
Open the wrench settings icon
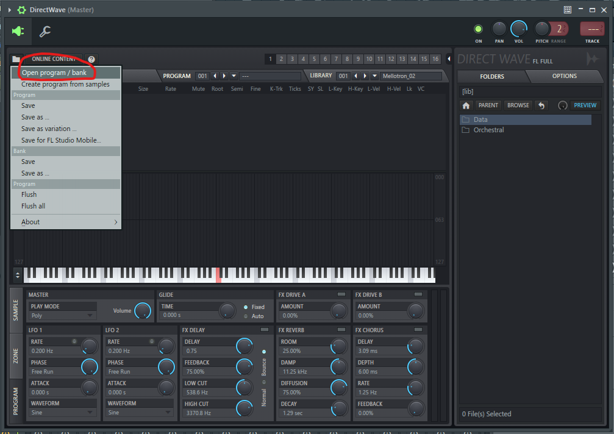[45, 31]
